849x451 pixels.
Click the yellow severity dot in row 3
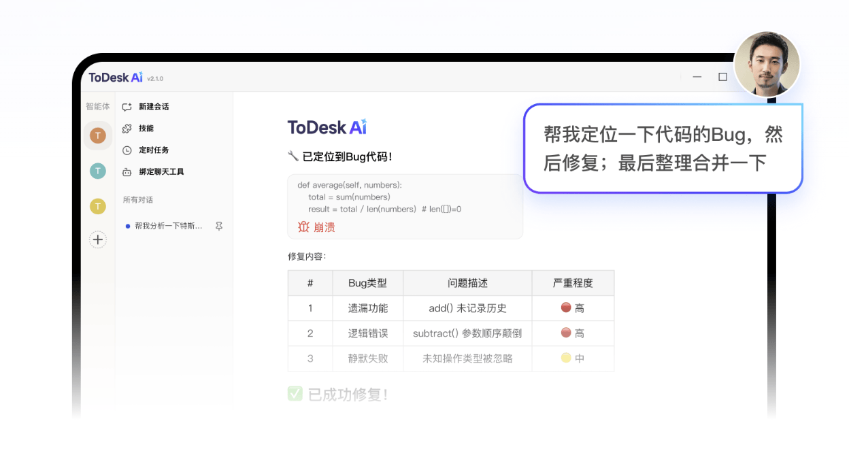coord(565,358)
